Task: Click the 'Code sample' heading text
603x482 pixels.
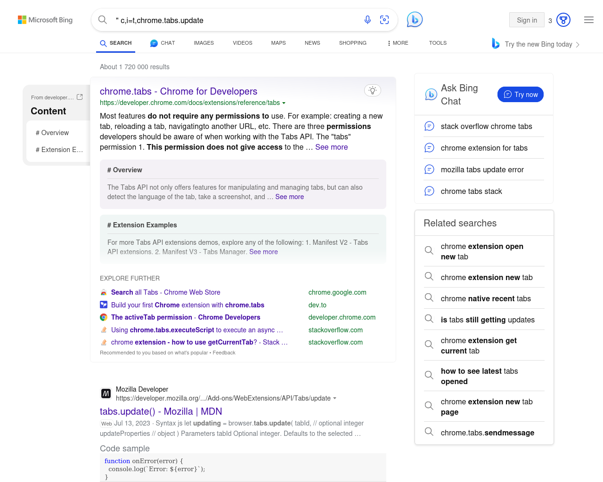Action: tap(125, 449)
